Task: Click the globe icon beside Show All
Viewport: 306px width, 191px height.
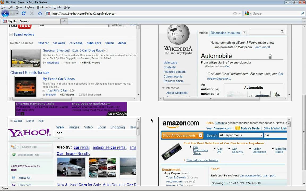Action: [x=14, y=178]
